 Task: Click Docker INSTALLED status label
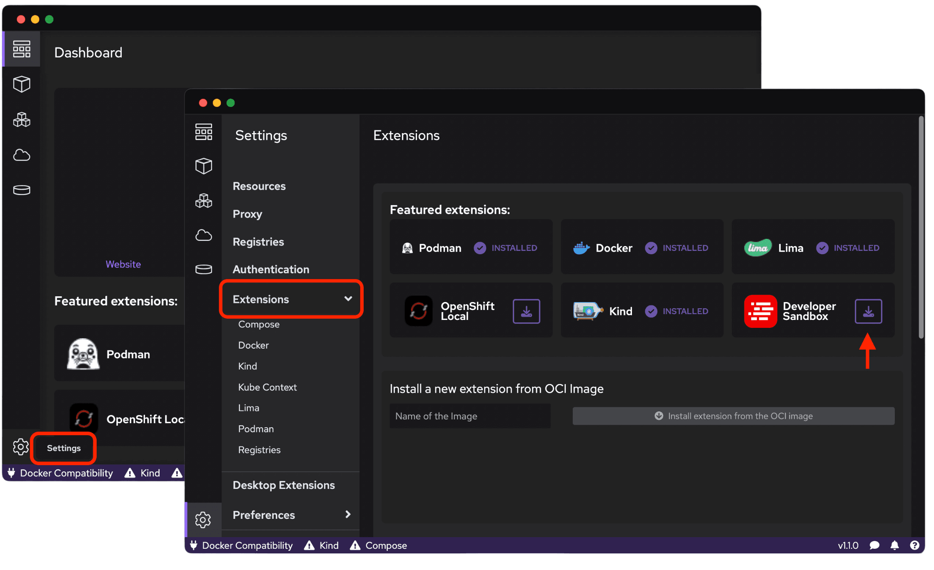pos(685,248)
